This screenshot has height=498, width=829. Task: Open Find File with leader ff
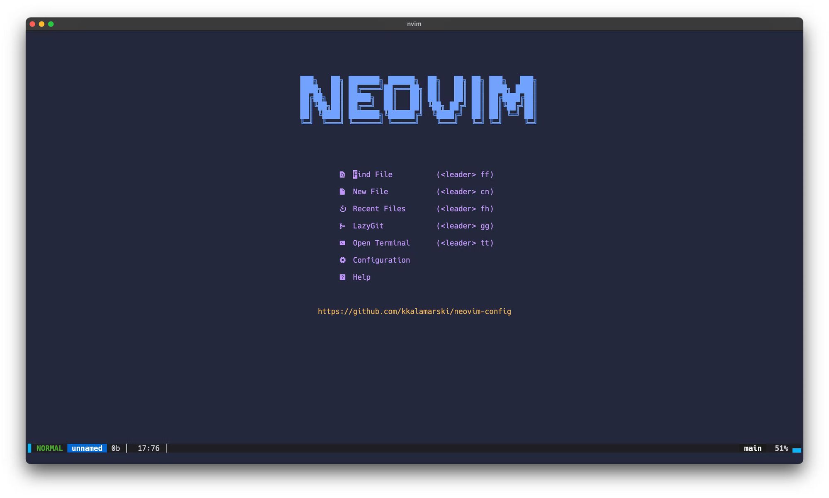click(373, 174)
